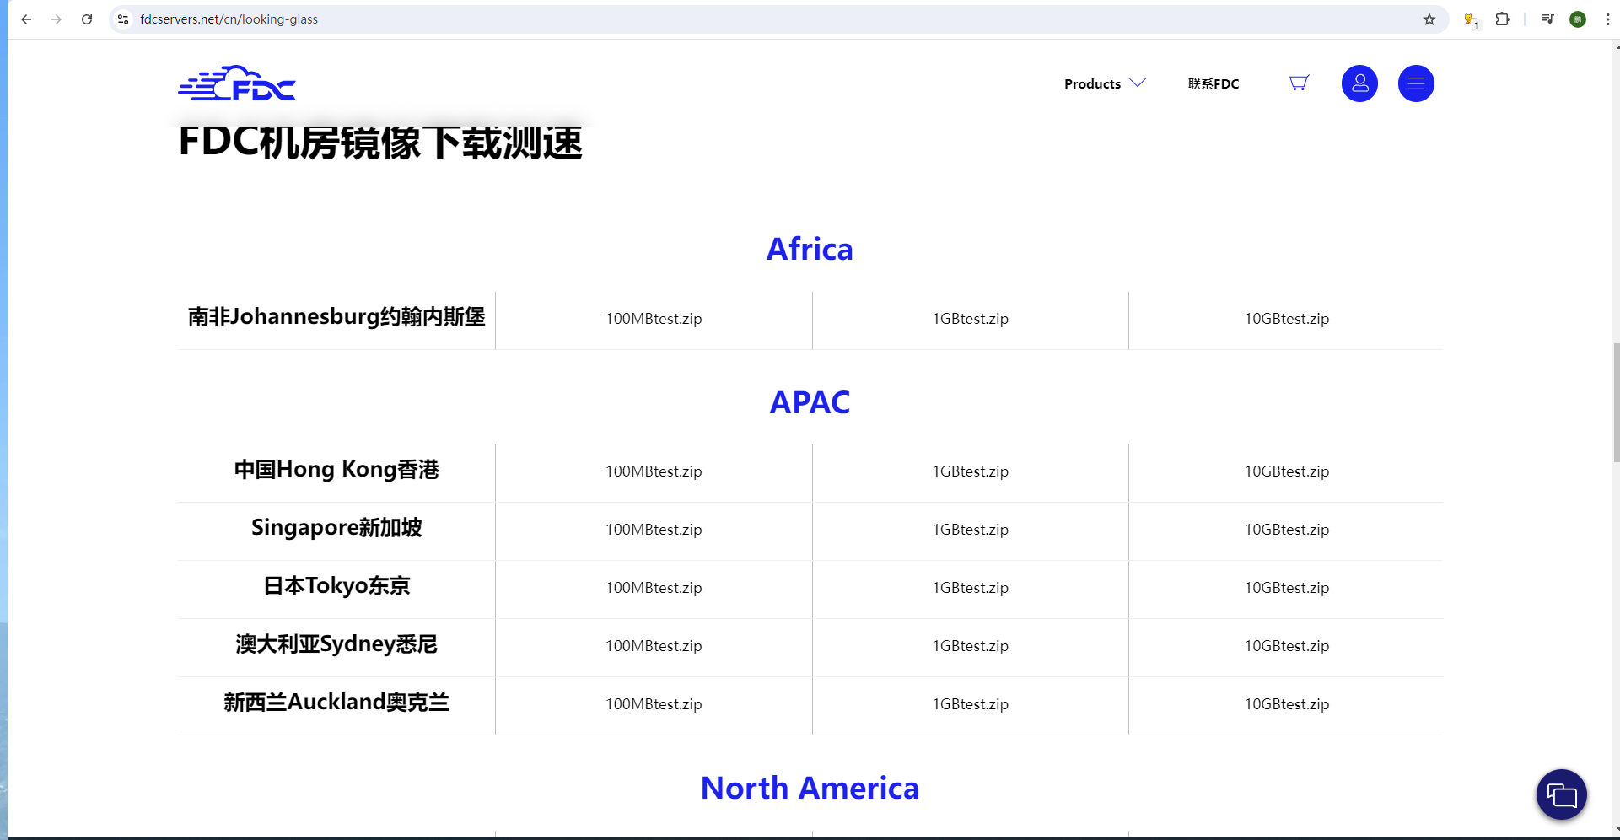Click the trophy extension icon
1620x840 pixels.
point(1471,19)
